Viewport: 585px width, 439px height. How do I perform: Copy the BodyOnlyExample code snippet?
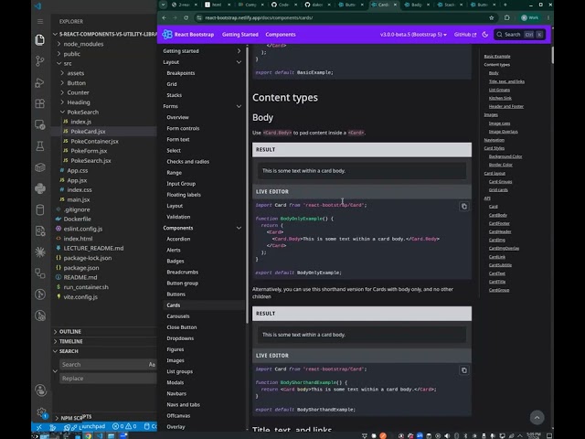463,207
